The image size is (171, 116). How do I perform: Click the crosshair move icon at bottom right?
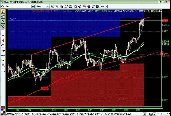pyautogui.click(x=158, y=114)
